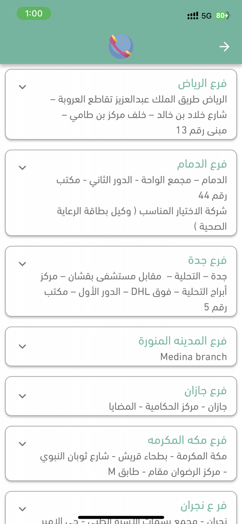Tap the phone logo at the top
The image size is (242, 524).
point(121,46)
